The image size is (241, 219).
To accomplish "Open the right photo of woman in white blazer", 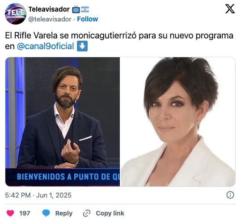I will (x=178, y=122).
